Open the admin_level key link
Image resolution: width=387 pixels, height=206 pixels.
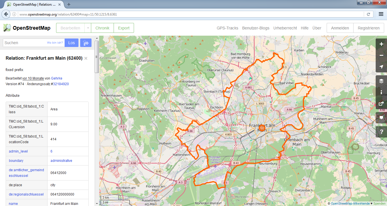(18, 151)
